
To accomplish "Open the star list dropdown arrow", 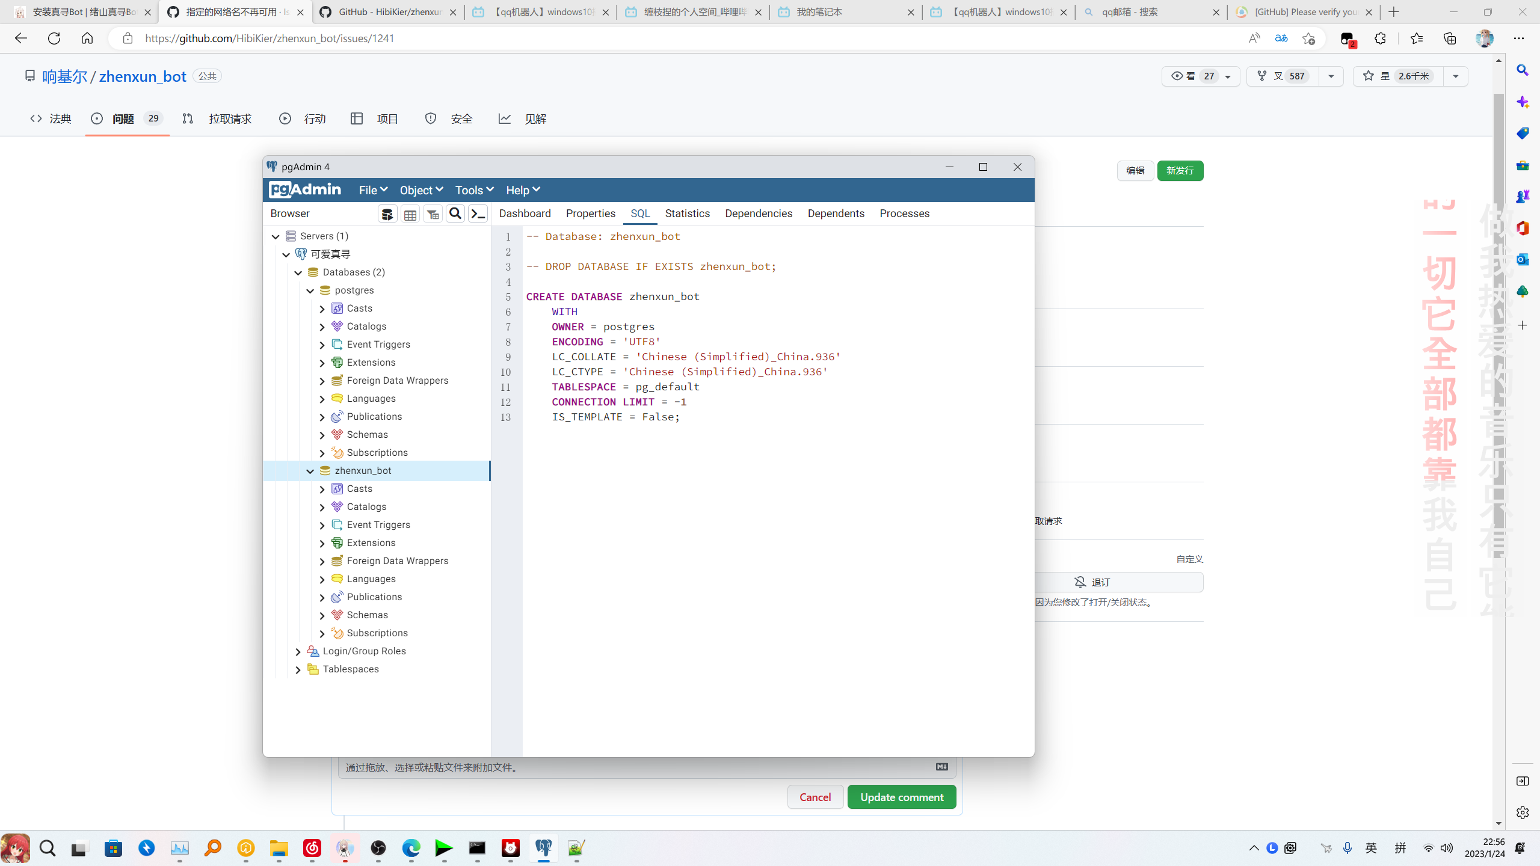I will coord(1456,76).
